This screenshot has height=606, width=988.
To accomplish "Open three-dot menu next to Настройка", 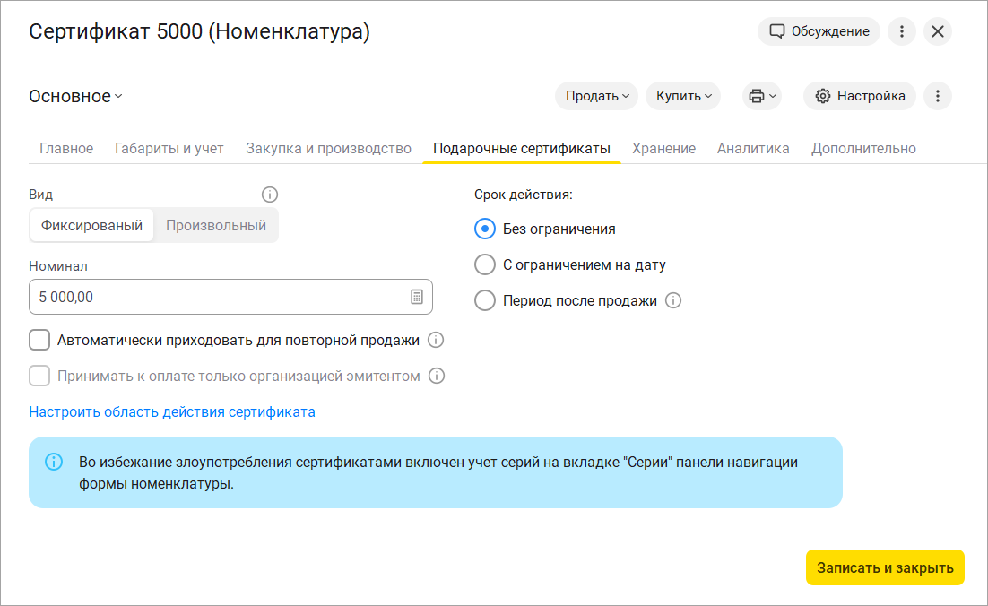I will point(937,96).
